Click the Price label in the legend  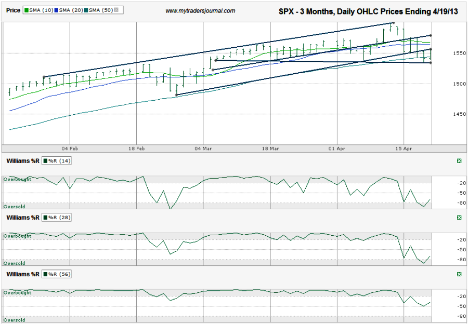pyautogui.click(x=13, y=10)
